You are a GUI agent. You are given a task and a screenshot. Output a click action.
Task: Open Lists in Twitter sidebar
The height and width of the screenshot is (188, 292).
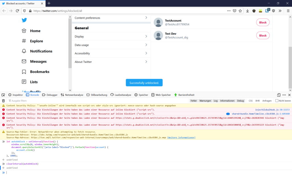[30, 82]
